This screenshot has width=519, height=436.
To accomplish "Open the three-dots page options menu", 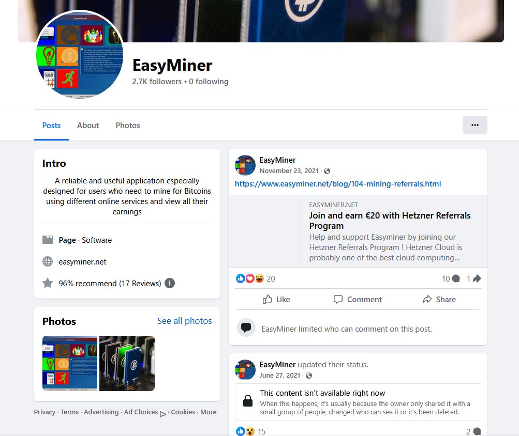I will [474, 125].
